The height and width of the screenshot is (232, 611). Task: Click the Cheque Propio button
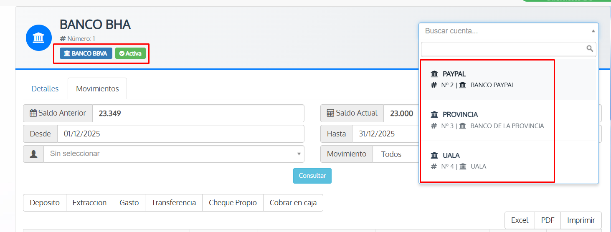click(x=233, y=203)
